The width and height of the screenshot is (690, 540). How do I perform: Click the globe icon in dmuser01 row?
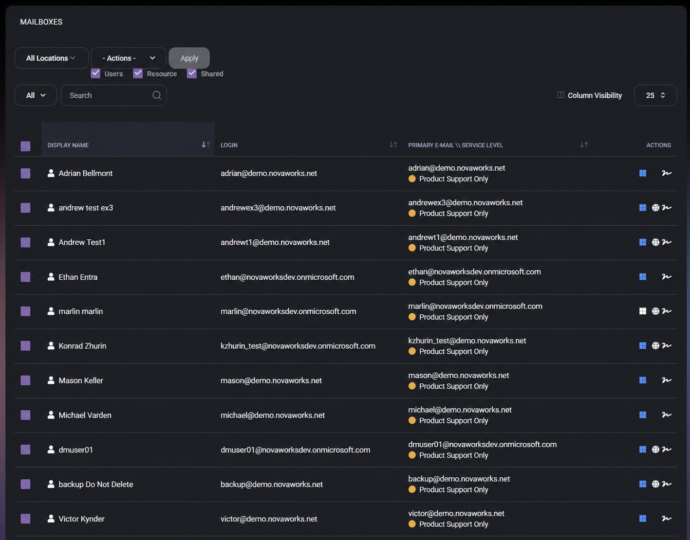point(655,450)
